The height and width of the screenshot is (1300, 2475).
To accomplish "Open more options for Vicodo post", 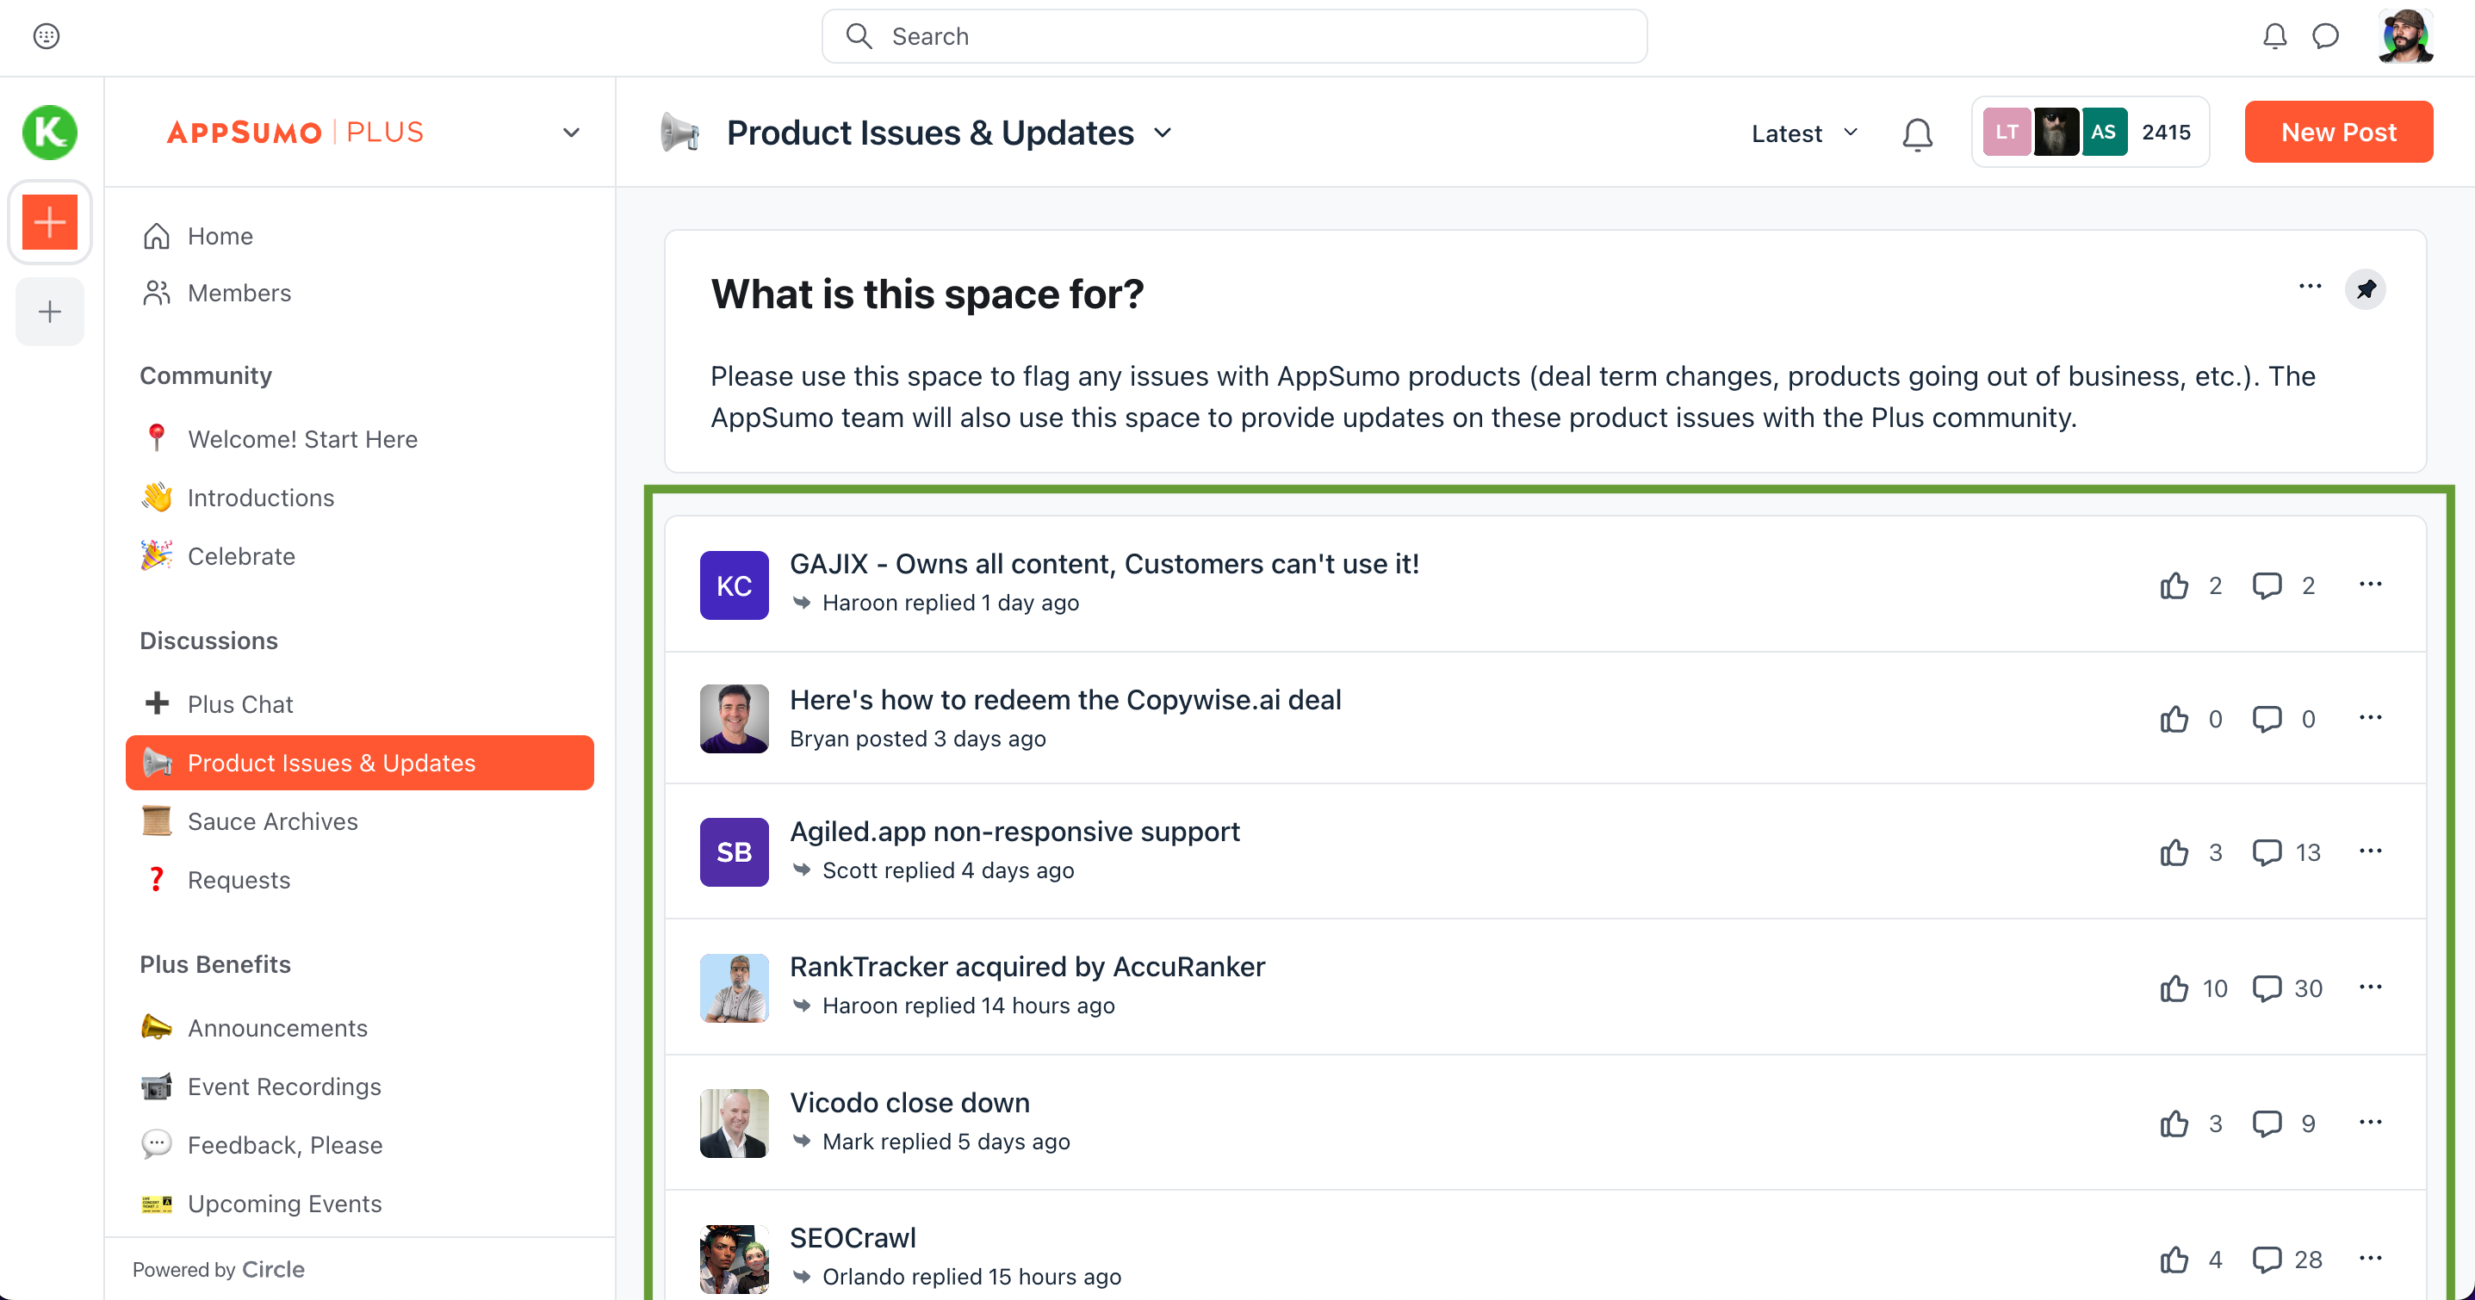I will tap(2370, 1124).
